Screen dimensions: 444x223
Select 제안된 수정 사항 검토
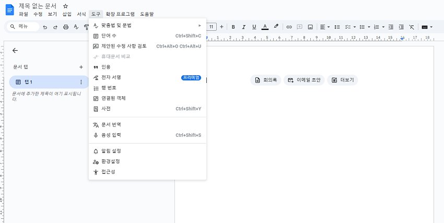(147, 46)
